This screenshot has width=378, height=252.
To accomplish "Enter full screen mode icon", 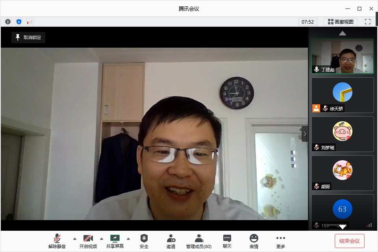I will [368, 22].
